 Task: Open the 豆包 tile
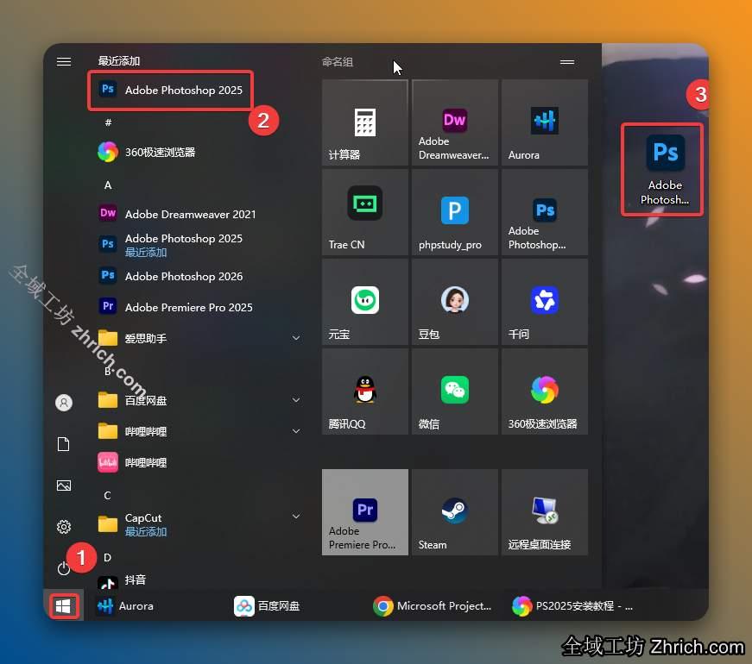(455, 302)
